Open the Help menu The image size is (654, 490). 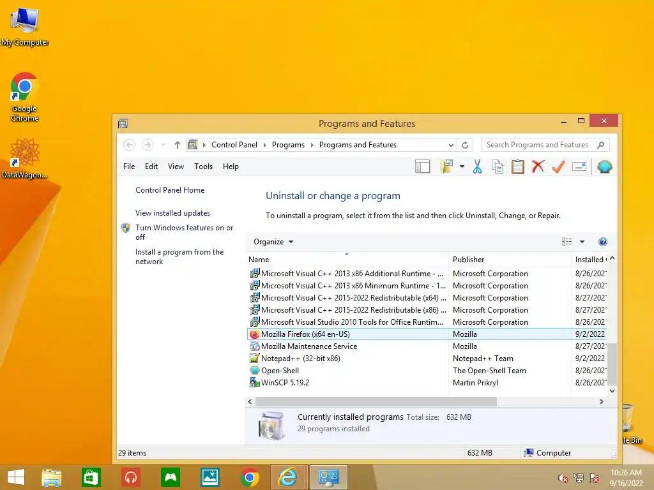coord(231,167)
